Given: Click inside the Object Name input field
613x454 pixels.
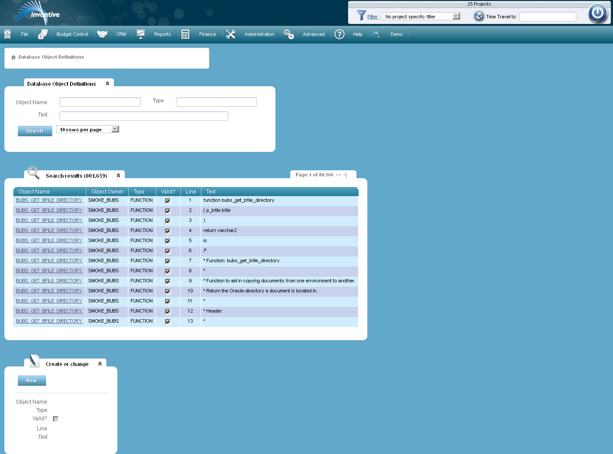Looking at the screenshot, I should pos(100,102).
